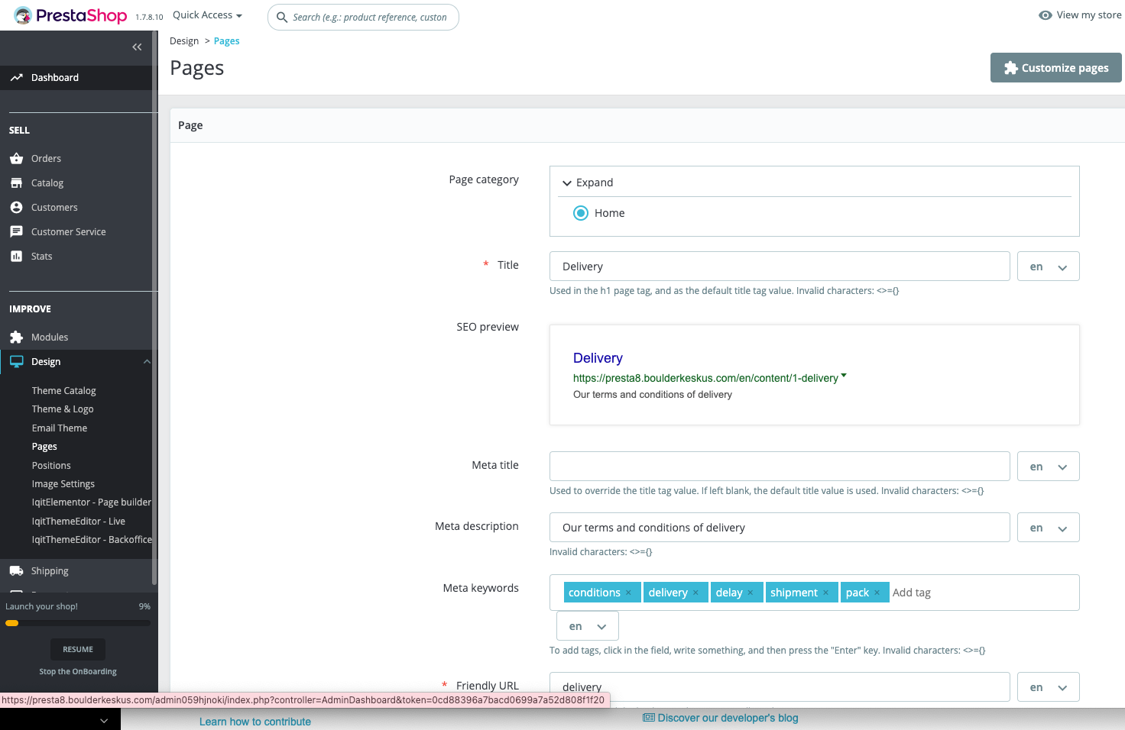Remove the 'shipment' keyword tag
The image size is (1125, 730).
click(x=825, y=593)
